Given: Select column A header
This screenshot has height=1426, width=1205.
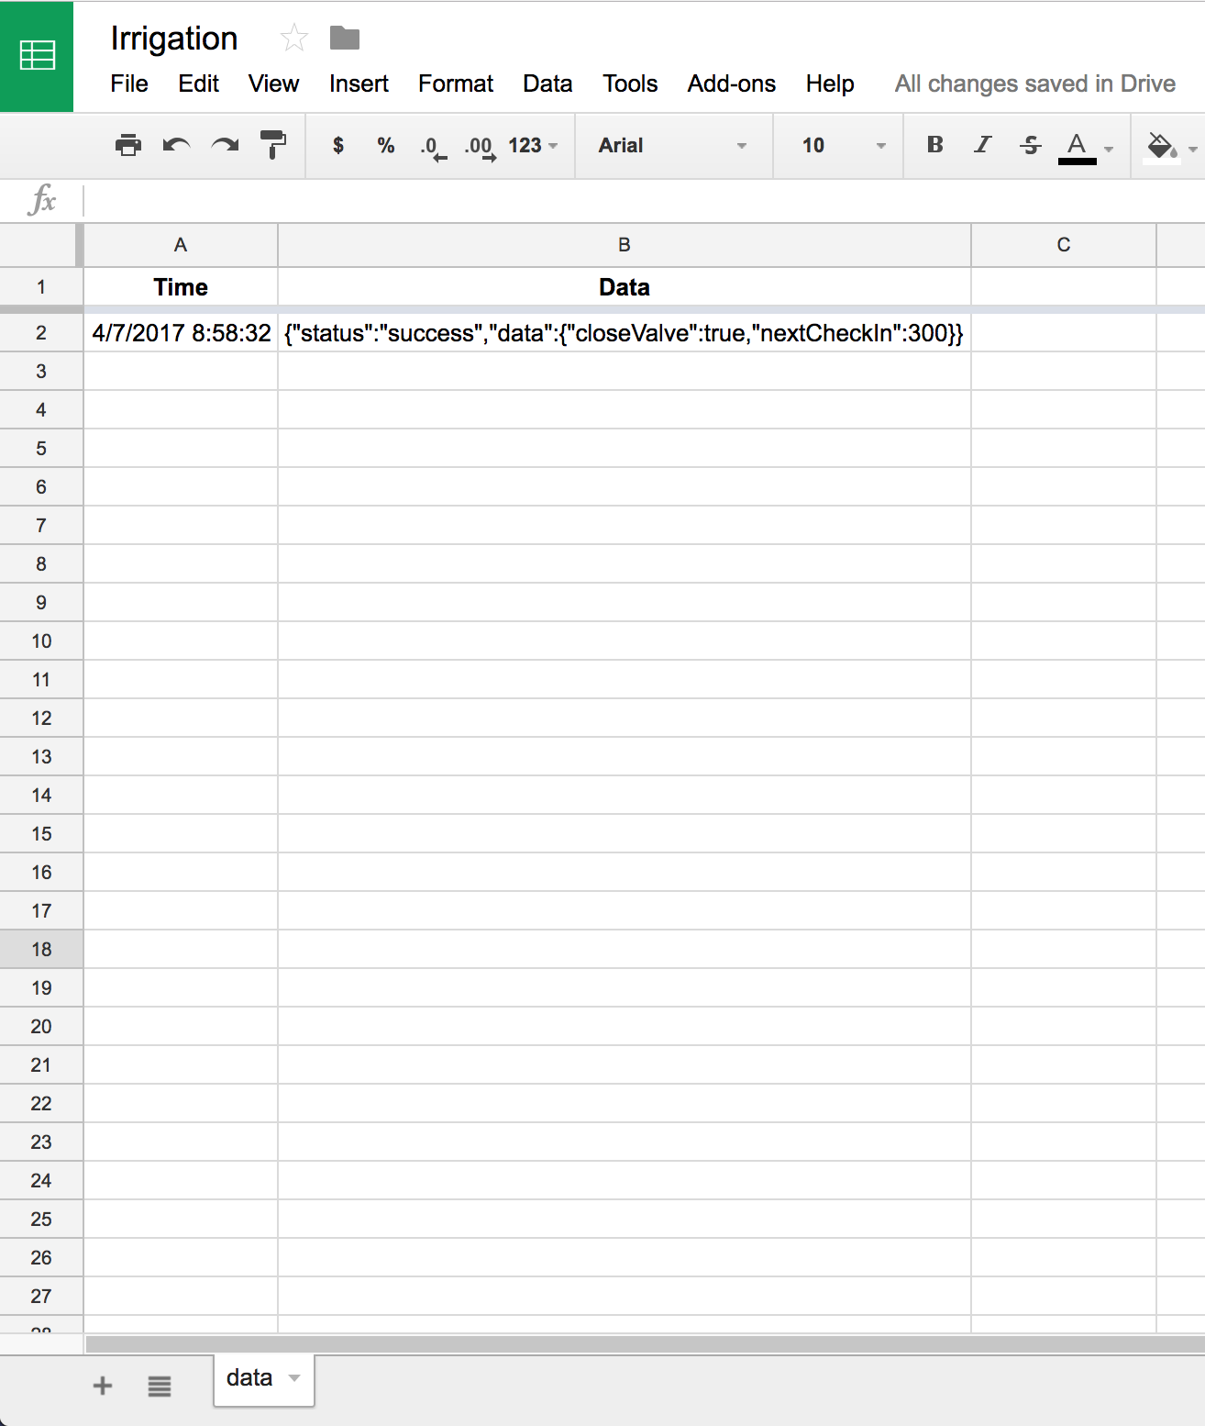Looking at the screenshot, I should [x=181, y=245].
